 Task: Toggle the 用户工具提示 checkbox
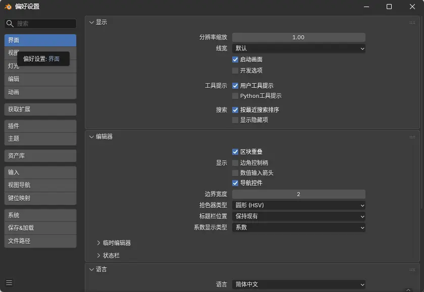235,86
